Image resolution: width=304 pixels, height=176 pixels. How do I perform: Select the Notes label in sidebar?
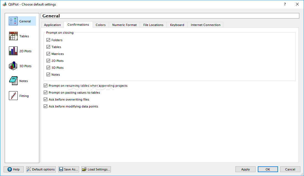tap(24, 81)
